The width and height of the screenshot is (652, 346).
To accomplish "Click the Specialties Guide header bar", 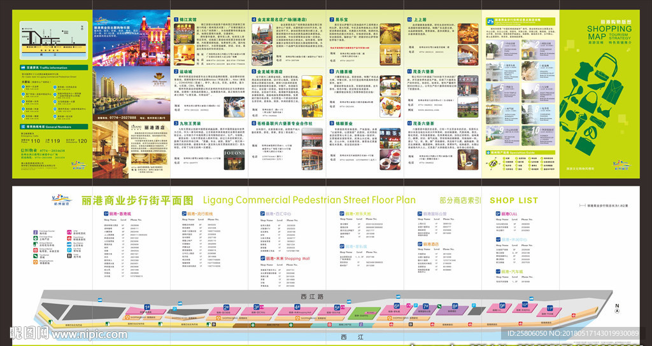I will 521,153.
